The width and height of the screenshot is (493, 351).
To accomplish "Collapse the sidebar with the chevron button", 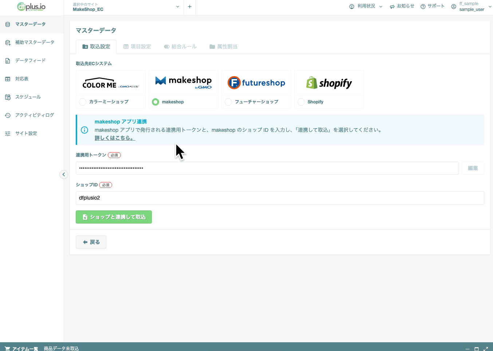I will [64, 174].
